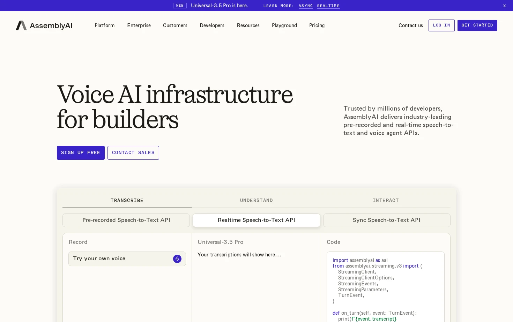Click the GET STARTED button
The image size is (513, 322).
point(477,25)
